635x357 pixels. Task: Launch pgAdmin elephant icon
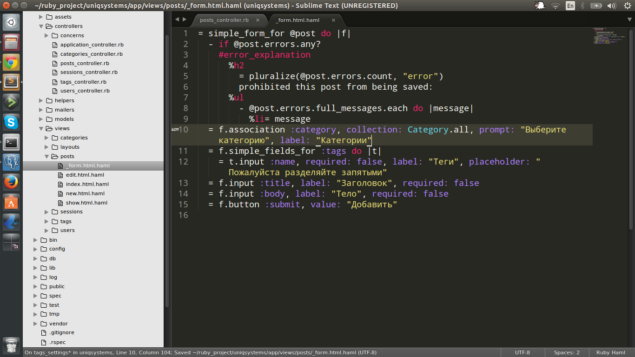11,162
